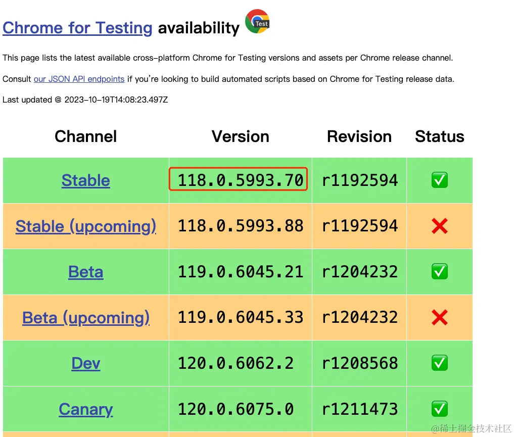Click the green check status for Dev
The image size is (515, 437).
coord(440,363)
